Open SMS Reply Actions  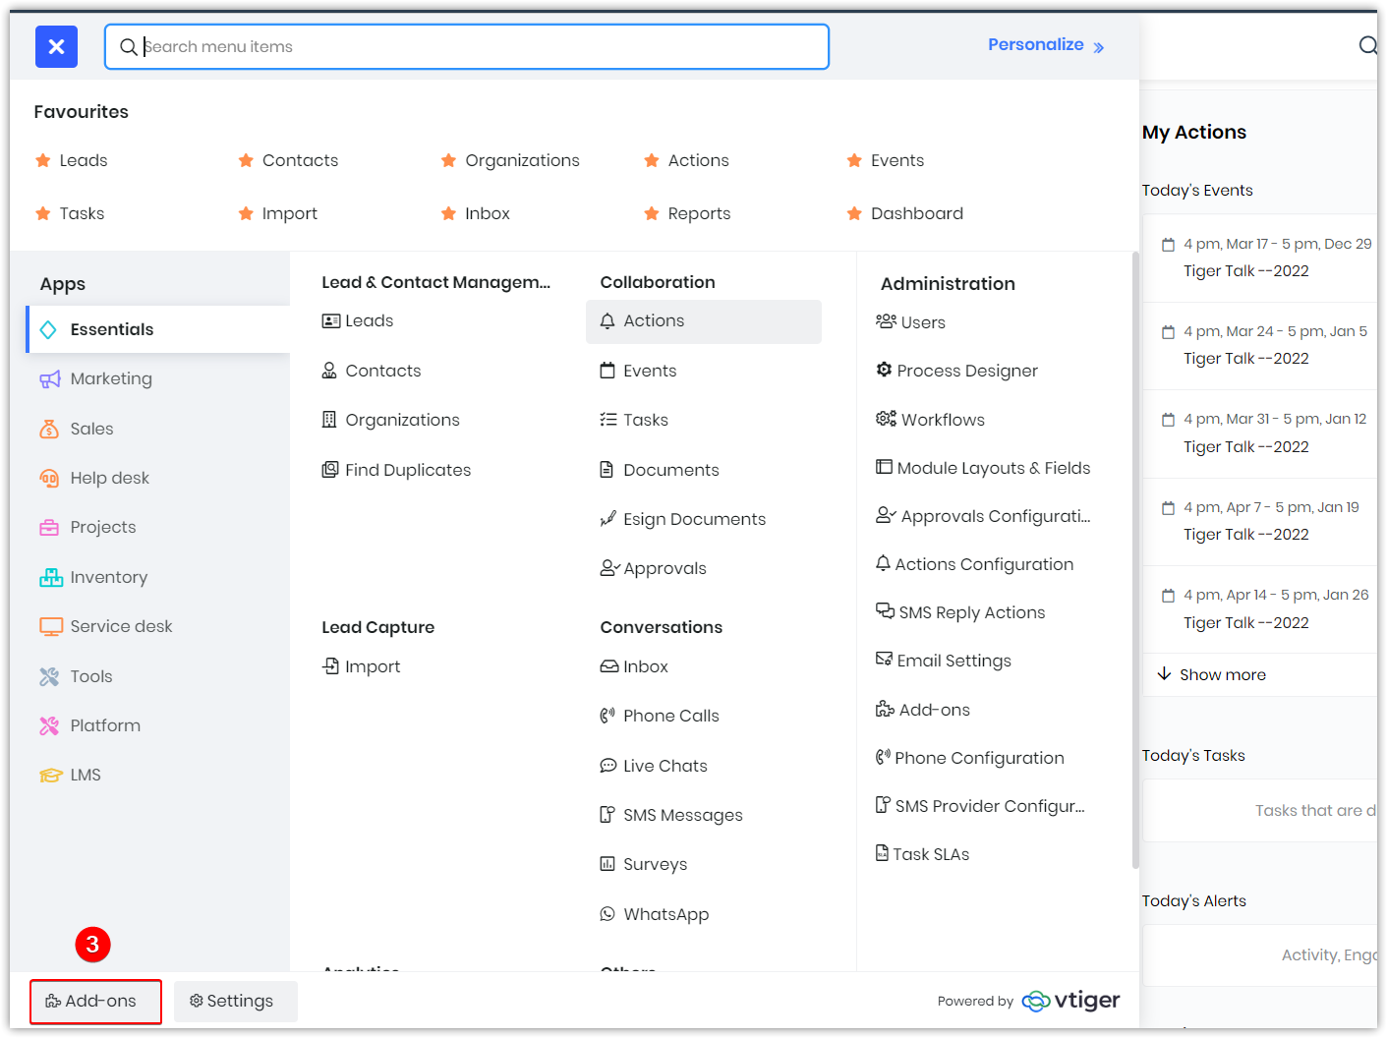960,612
